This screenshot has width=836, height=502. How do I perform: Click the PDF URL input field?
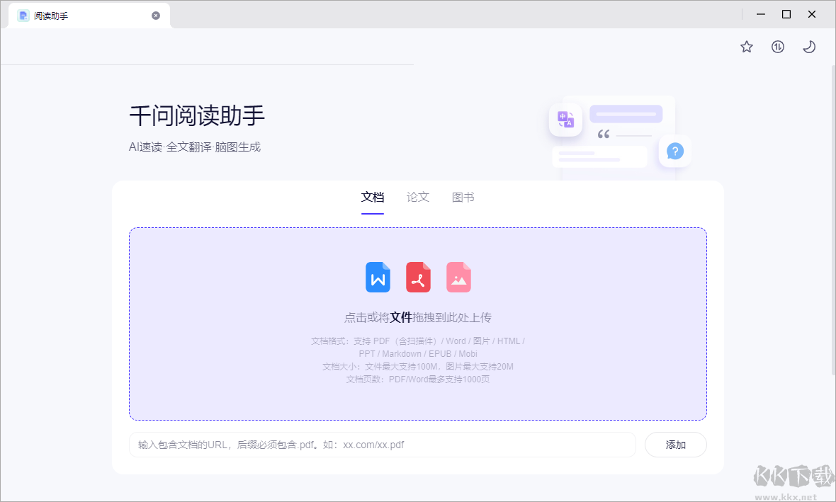pyautogui.click(x=383, y=445)
